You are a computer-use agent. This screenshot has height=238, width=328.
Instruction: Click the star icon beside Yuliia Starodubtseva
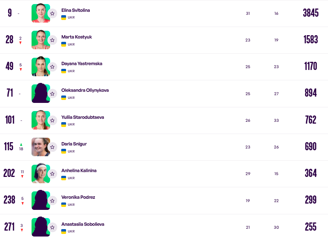click(x=52, y=120)
